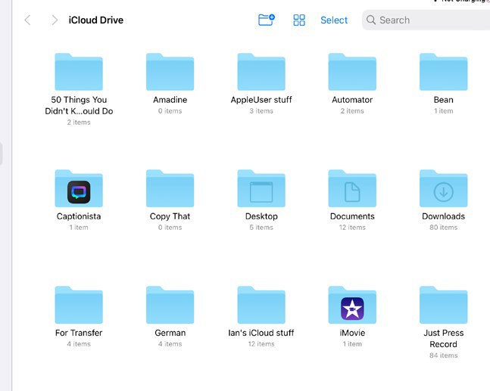Click the "AppleUser stuff" label
Image resolution: width=490 pixels, height=391 pixels.
click(261, 100)
